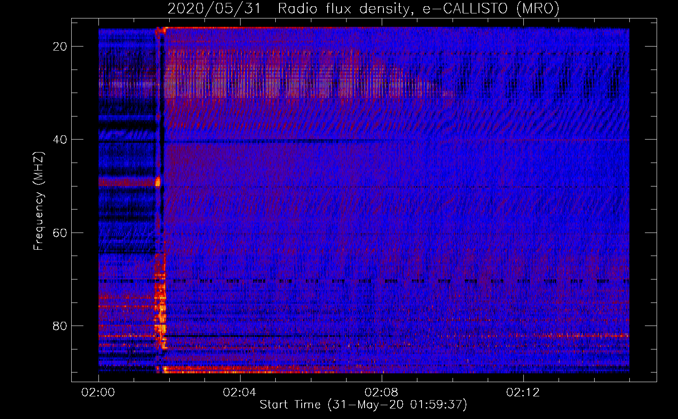This screenshot has width=678, height=419.
Task: Click the frequency tick label '40'
Action: coord(60,140)
